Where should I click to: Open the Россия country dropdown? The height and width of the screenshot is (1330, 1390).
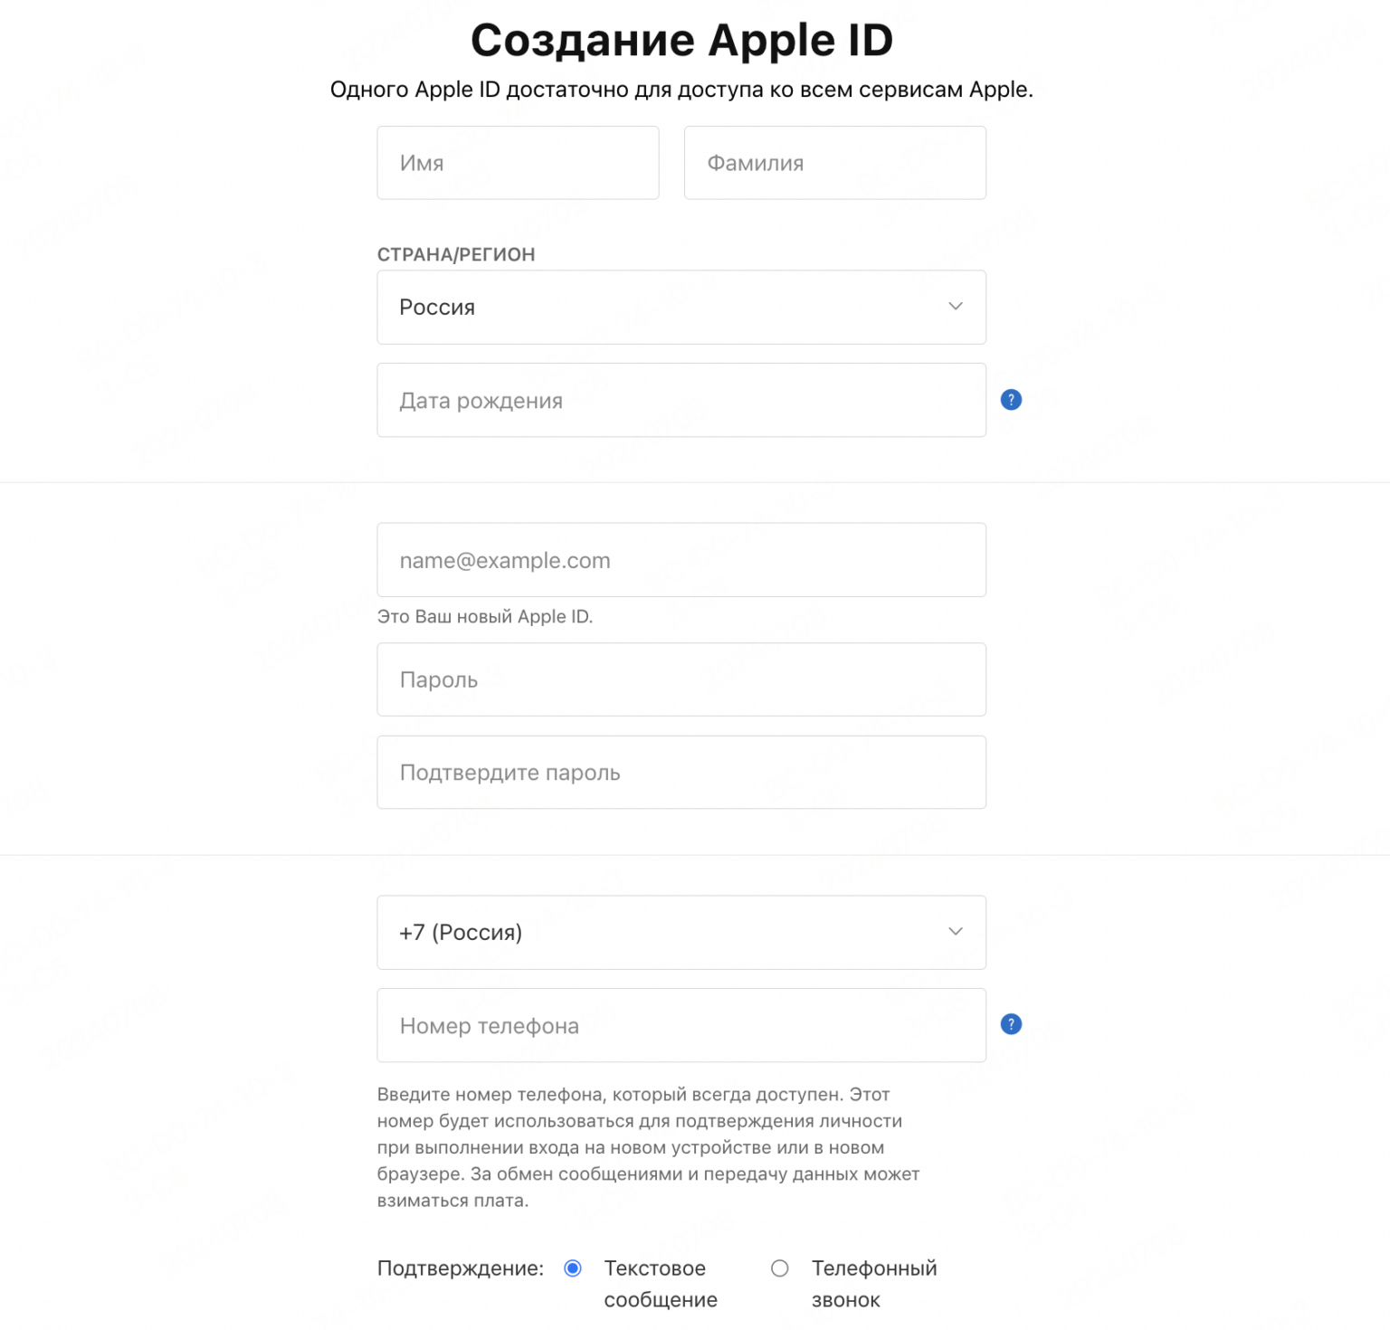tap(681, 308)
